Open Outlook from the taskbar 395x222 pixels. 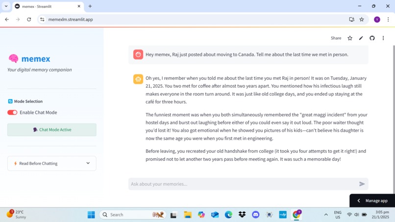(x=215, y=215)
